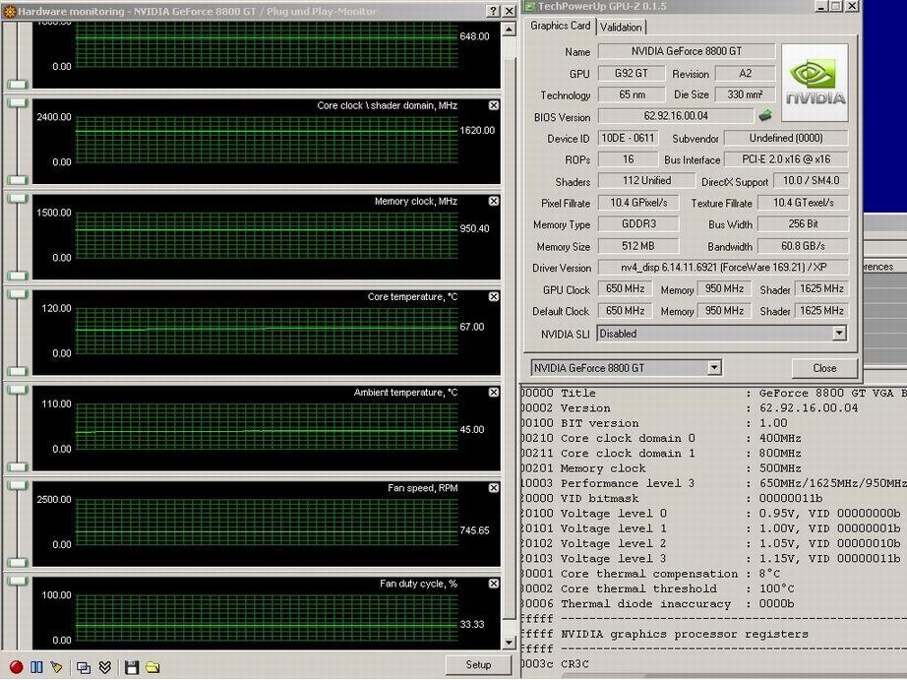Click the monitoring graph scrollbar up arrow
The width and height of the screenshot is (907, 680).
click(509, 29)
